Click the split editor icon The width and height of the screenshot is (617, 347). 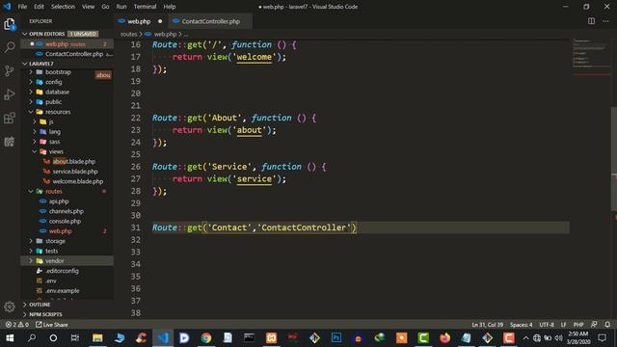point(591,21)
